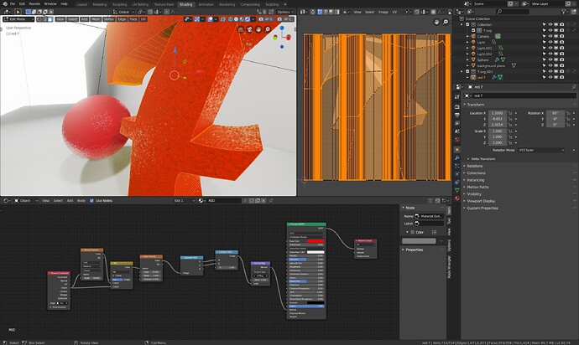This screenshot has height=345, width=579.
Task: Switch viewport to wireframe shading
Action: [231, 19]
